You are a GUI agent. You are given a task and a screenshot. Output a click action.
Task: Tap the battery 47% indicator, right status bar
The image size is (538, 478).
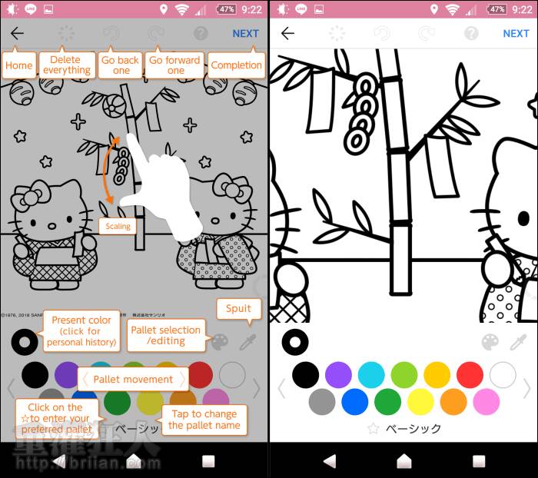pos(496,9)
